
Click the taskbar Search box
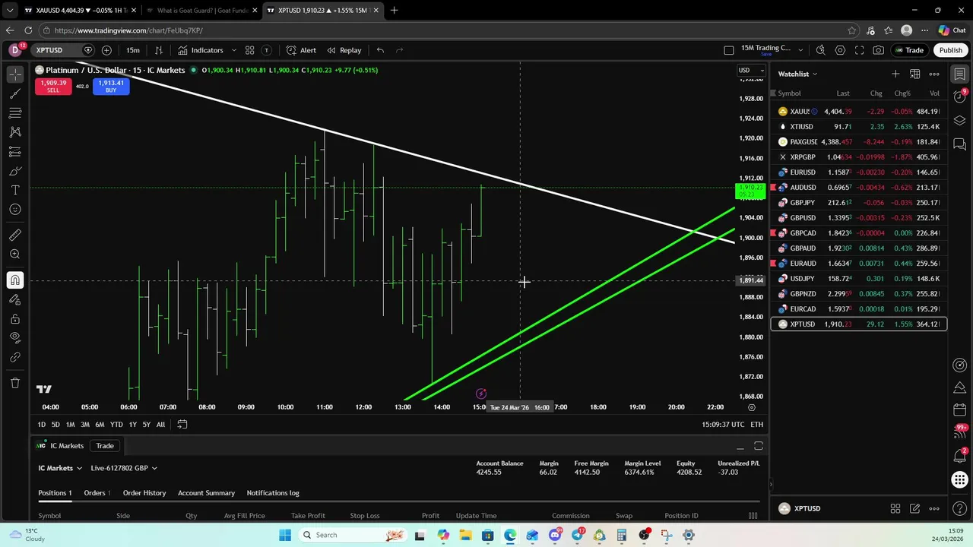click(353, 535)
